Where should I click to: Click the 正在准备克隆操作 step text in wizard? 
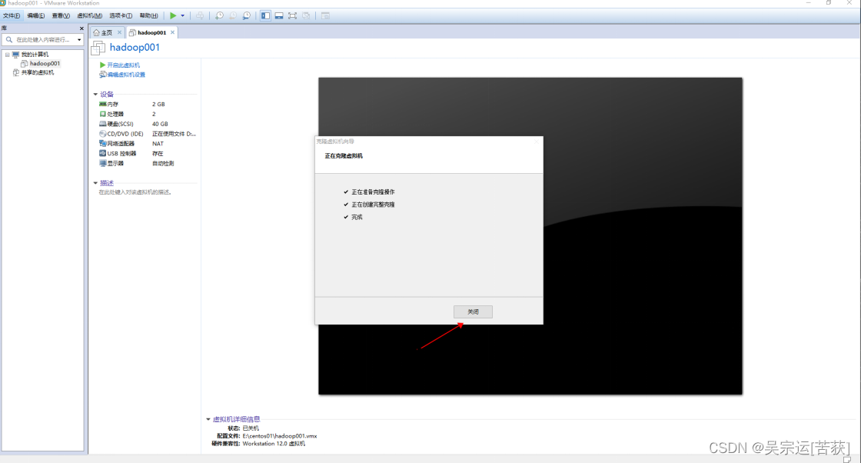[373, 192]
